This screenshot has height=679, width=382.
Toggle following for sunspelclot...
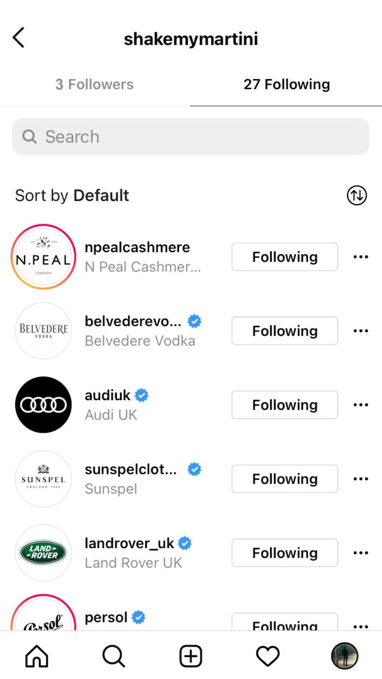click(x=284, y=479)
